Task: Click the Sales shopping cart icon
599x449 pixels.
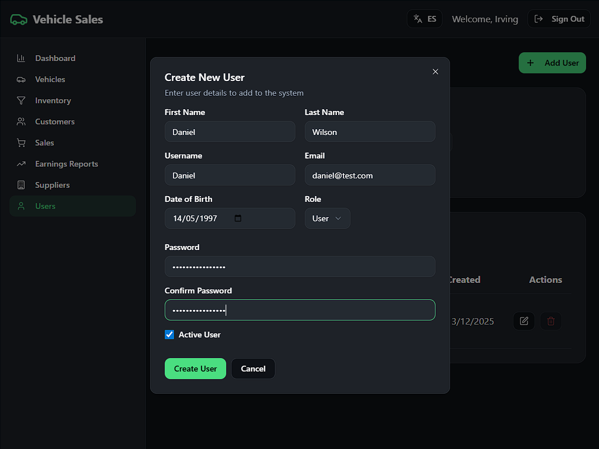Action: 21,143
